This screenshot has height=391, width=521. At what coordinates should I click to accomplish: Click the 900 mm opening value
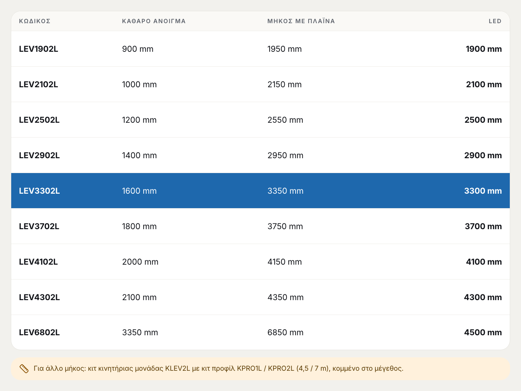tap(138, 49)
